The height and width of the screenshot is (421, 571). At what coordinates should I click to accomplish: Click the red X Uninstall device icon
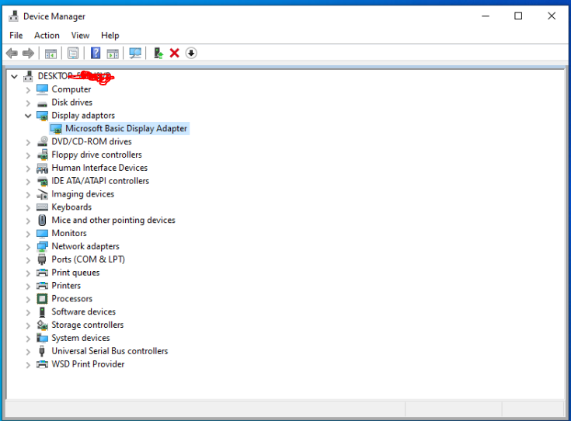[175, 53]
